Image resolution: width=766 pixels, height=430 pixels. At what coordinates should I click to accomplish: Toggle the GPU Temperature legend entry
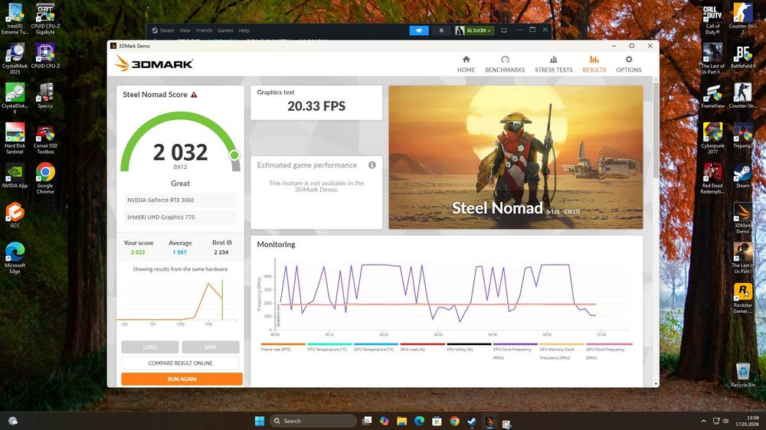click(x=375, y=347)
